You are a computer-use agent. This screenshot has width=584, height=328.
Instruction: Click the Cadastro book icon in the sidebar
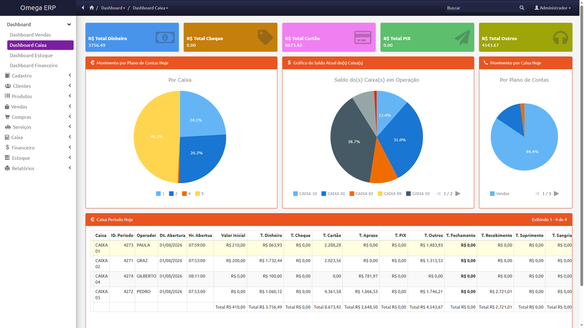click(x=7, y=75)
